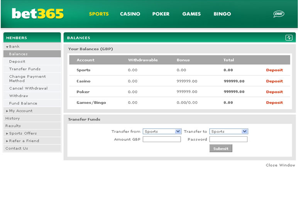The height and width of the screenshot is (201, 298).
Task: Click the bet365 logo
Action: click(x=37, y=14)
